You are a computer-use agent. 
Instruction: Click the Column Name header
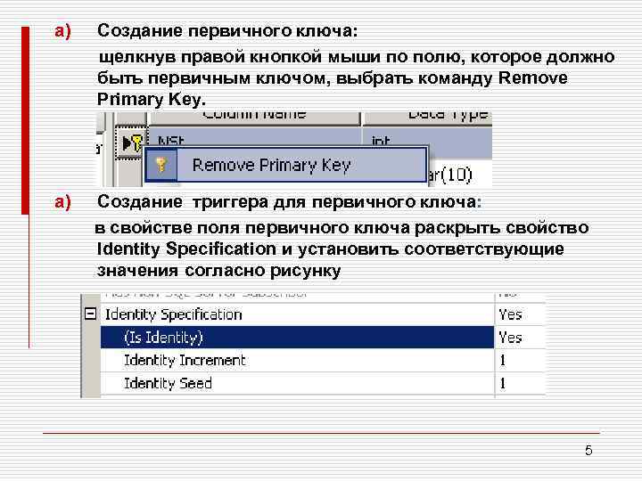pyautogui.click(x=254, y=115)
